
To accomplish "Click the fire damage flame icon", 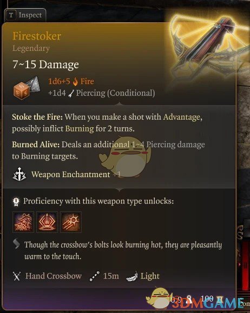I will click(75, 81).
